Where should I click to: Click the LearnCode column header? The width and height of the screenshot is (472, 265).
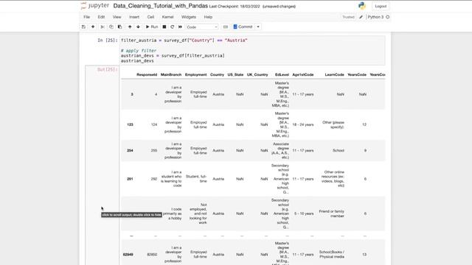(x=334, y=74)
